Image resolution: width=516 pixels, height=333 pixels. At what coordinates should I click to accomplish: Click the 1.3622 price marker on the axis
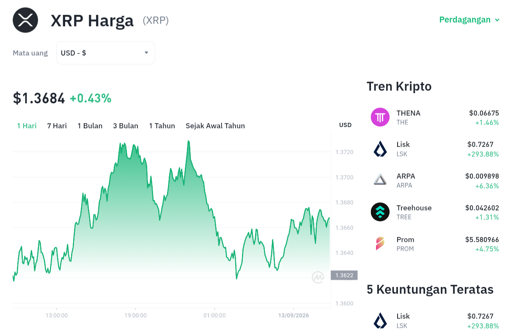pos(344,275)
